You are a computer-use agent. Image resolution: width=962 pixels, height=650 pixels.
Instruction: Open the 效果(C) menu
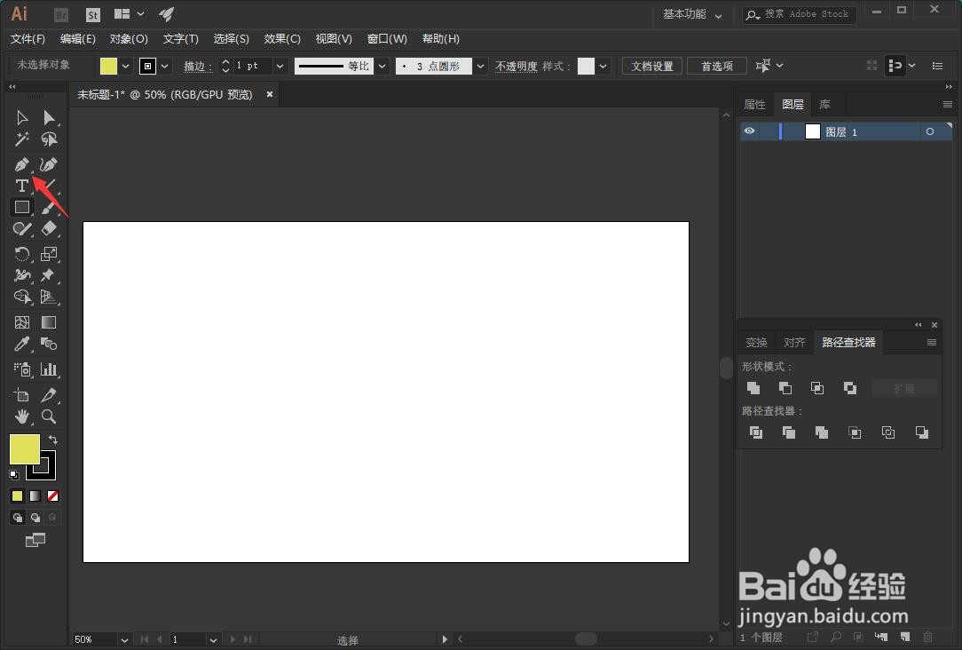tap(282, 39)
